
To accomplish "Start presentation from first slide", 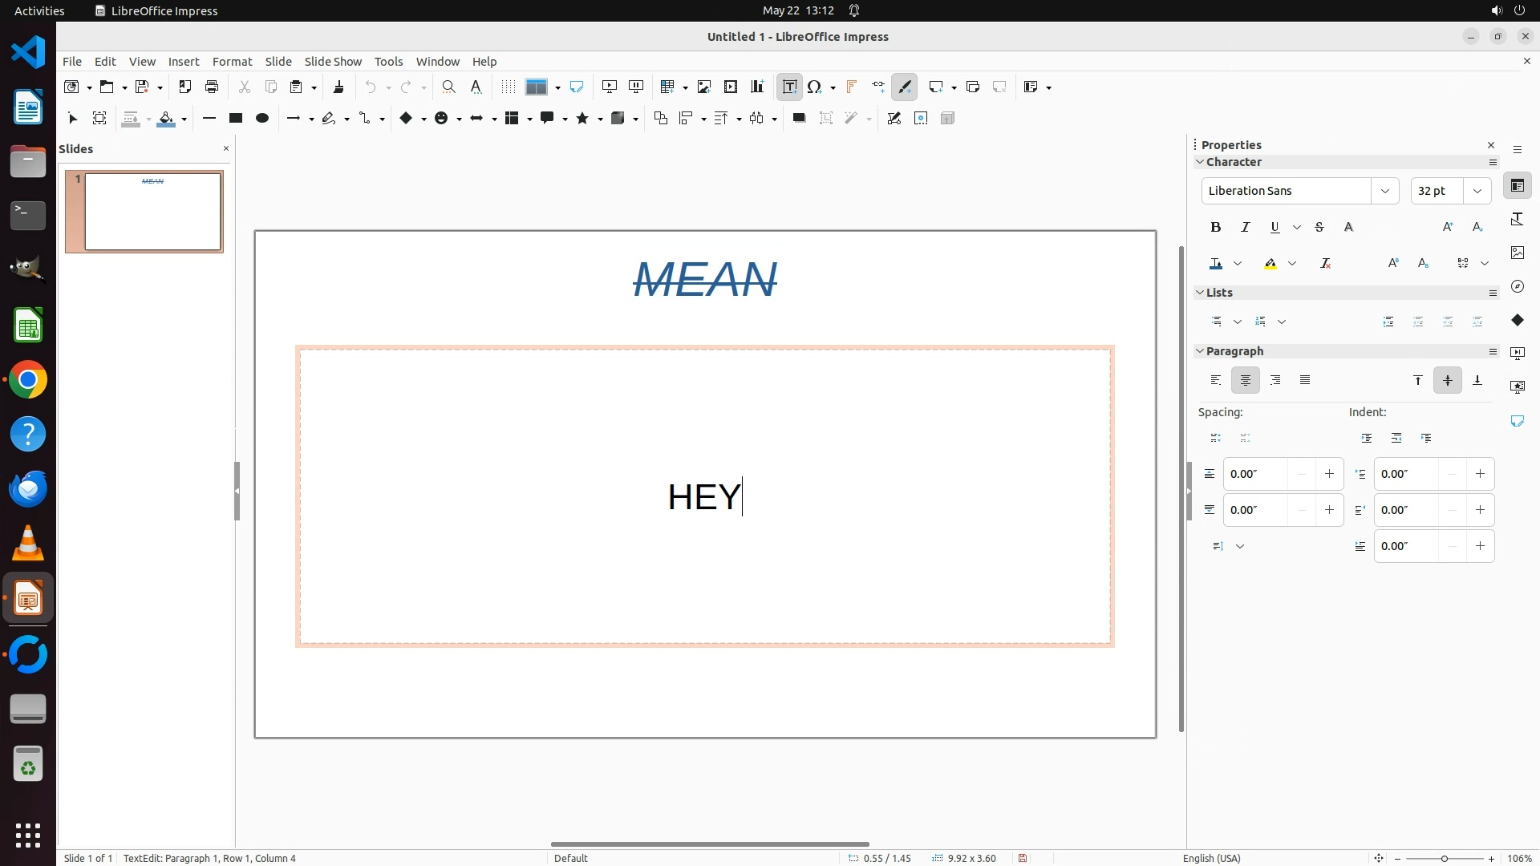I will (610, 87).
